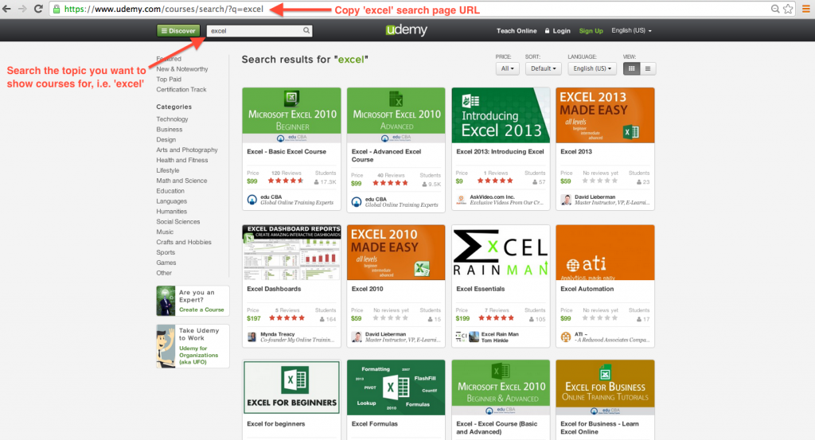This screenshot has height=440, width=815.
Task: Switch to list view
Action: point(648,68)
